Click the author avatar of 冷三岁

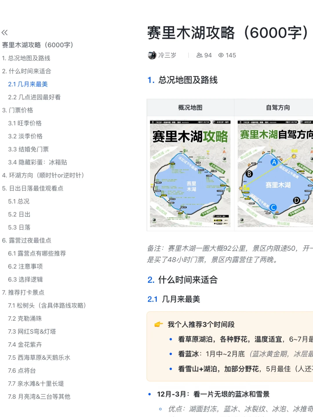tap(152, 55)
